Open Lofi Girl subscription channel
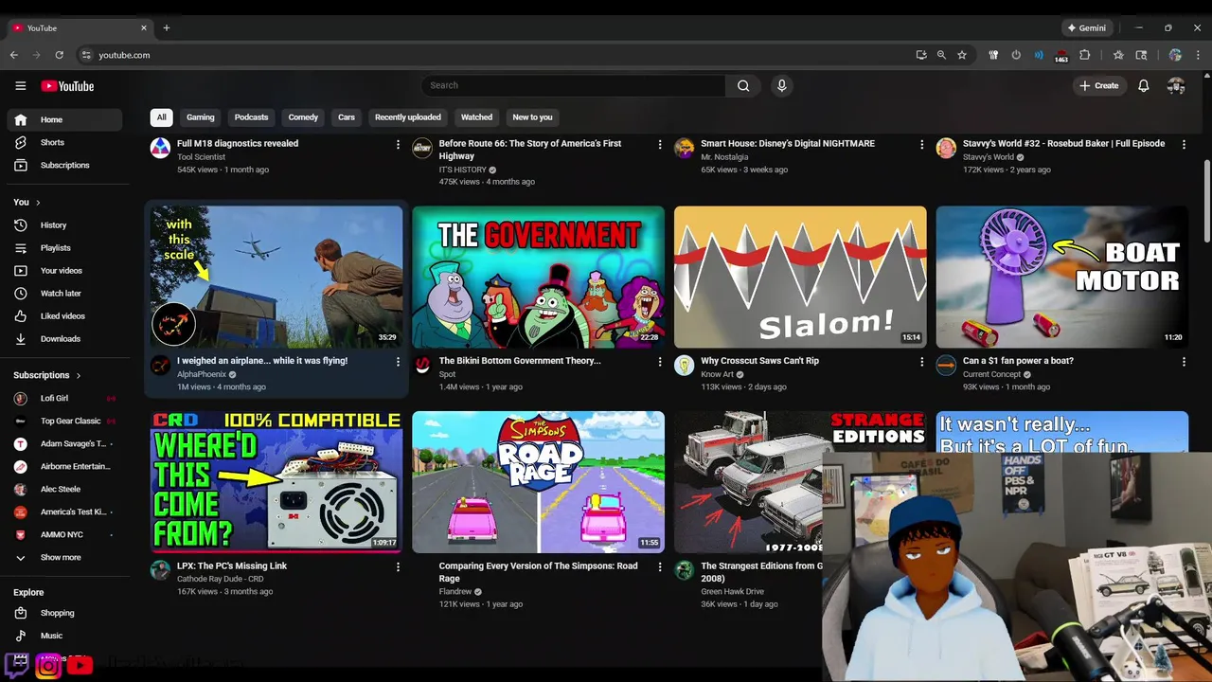Screen dimensions: 1212x682 tap(64, 399)
